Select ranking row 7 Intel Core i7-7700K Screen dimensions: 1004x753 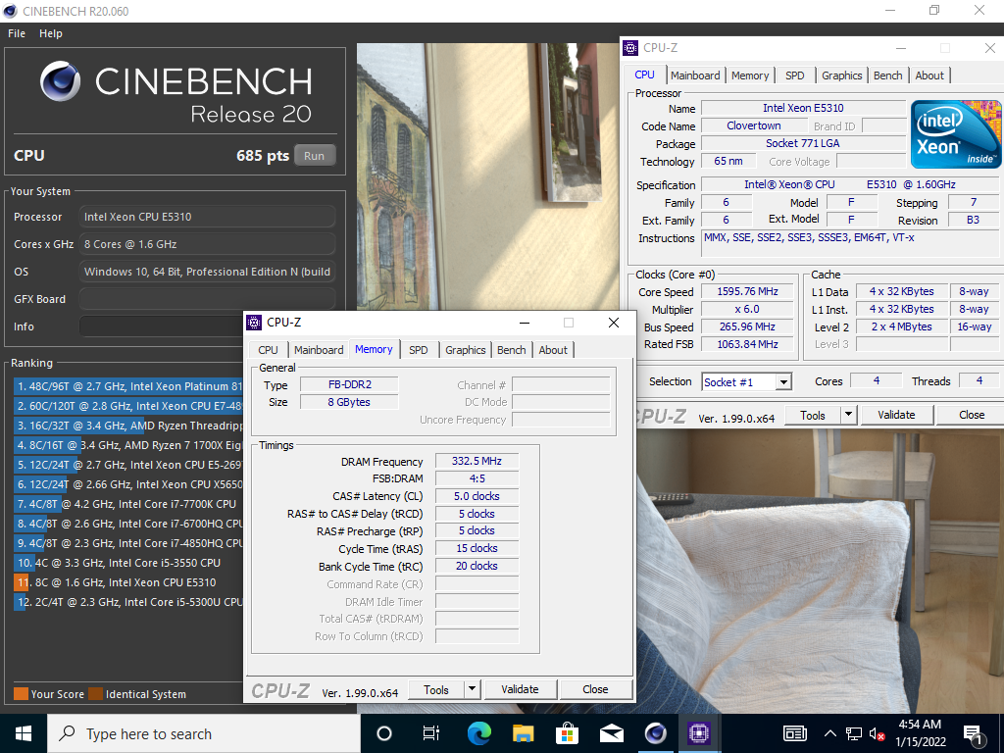128,504
